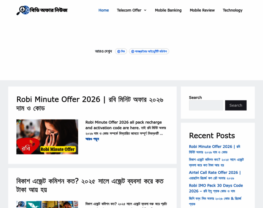Click the সাবস্ক্রাইবার আইডেন্টিটি মডিউল chip
Screen dimensions: 263x208
(149, 51)
